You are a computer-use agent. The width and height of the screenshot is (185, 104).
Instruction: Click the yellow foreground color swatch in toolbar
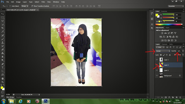point(2,88)
